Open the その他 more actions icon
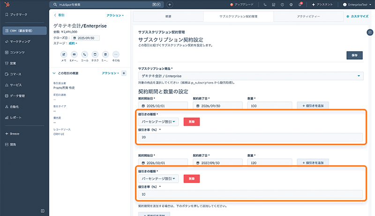Viewport: 375px width, 216px height. point(116,54)
